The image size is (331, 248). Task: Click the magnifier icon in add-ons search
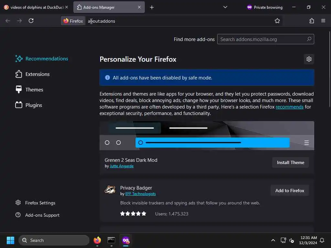(x=309, y=39)
